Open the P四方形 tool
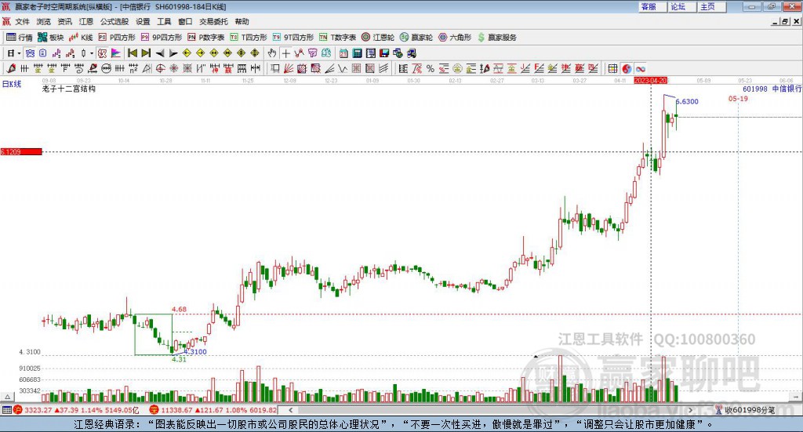 pyautogui.click(x=117, y=38)
